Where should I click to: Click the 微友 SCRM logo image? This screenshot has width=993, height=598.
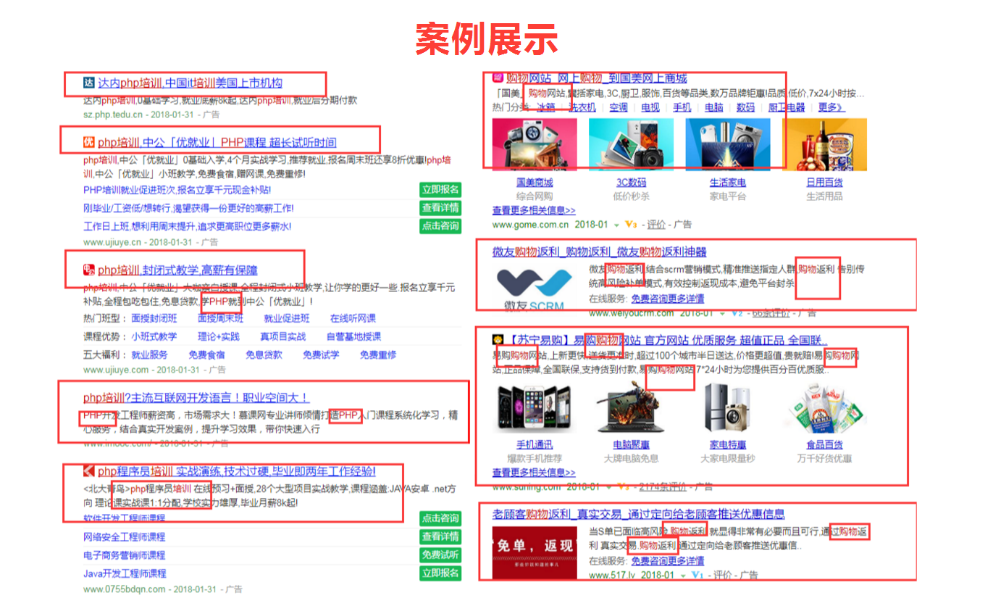tap(535, 288)
